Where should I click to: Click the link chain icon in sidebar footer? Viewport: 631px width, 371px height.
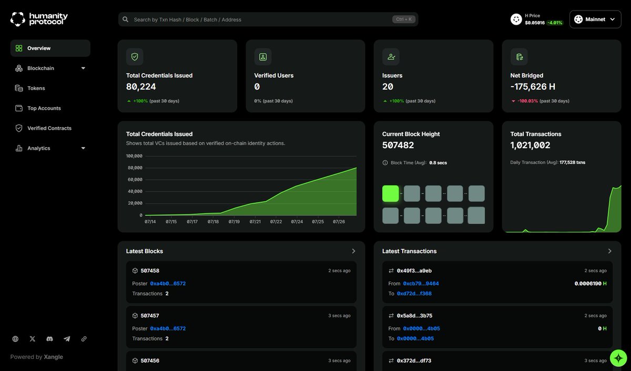pyautogui.click(x=84, y=339)
